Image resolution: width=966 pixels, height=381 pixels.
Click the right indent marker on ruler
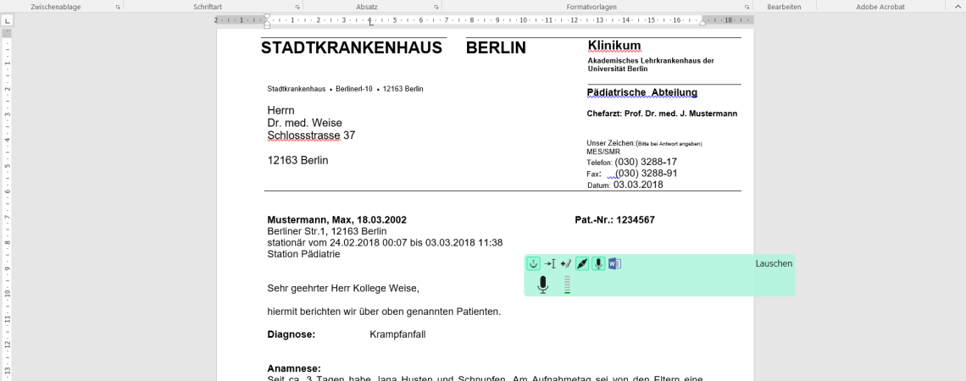(x=703, y=23)
